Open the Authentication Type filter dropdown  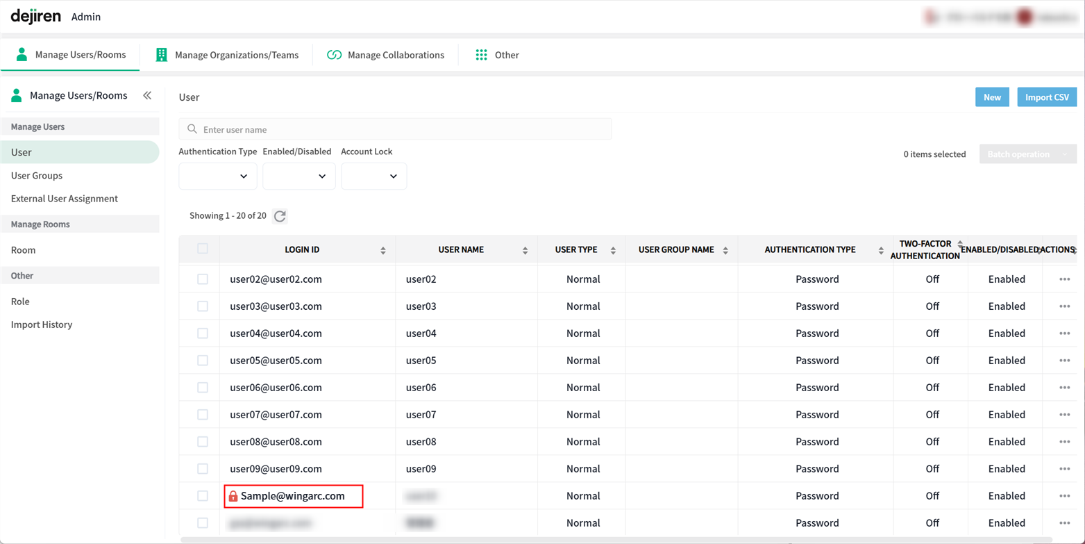tap(218, 176)
